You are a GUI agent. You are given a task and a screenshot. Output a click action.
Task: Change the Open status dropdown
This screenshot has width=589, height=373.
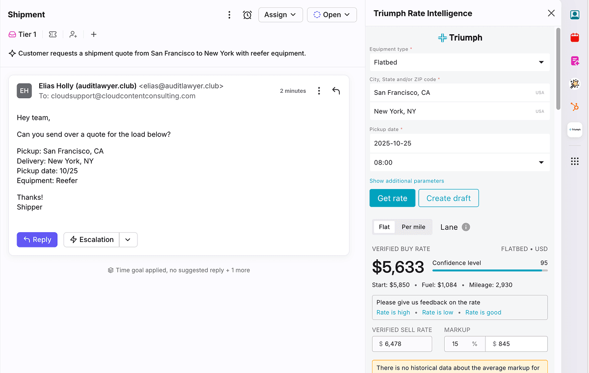point(332,15)
